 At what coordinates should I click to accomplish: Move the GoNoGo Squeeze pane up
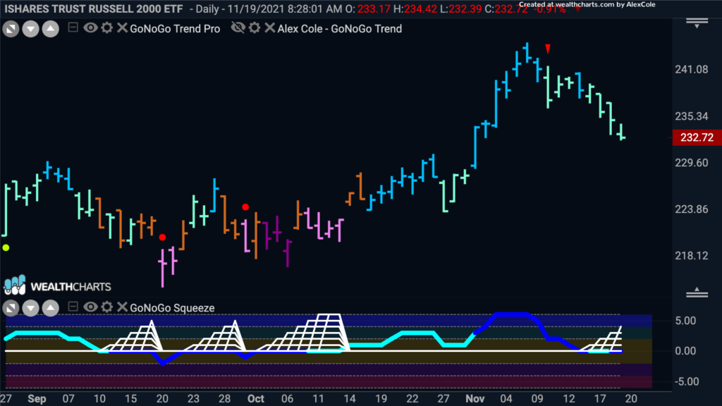coord(50,308)
